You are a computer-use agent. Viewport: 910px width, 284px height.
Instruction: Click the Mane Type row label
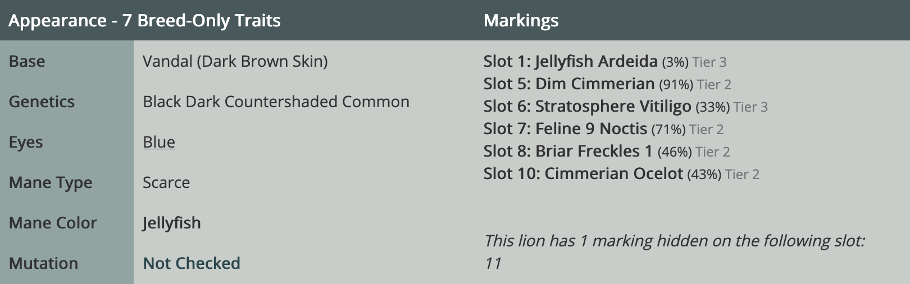pyautogui.click(x=51, y=182)
